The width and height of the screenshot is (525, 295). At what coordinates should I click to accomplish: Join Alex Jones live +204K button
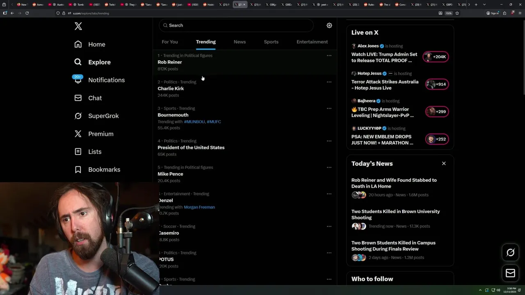(436, 57)
